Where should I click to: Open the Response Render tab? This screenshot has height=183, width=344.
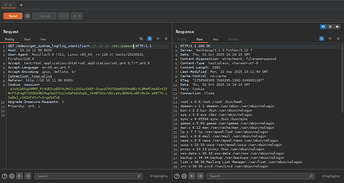click(x=233, y=39)
